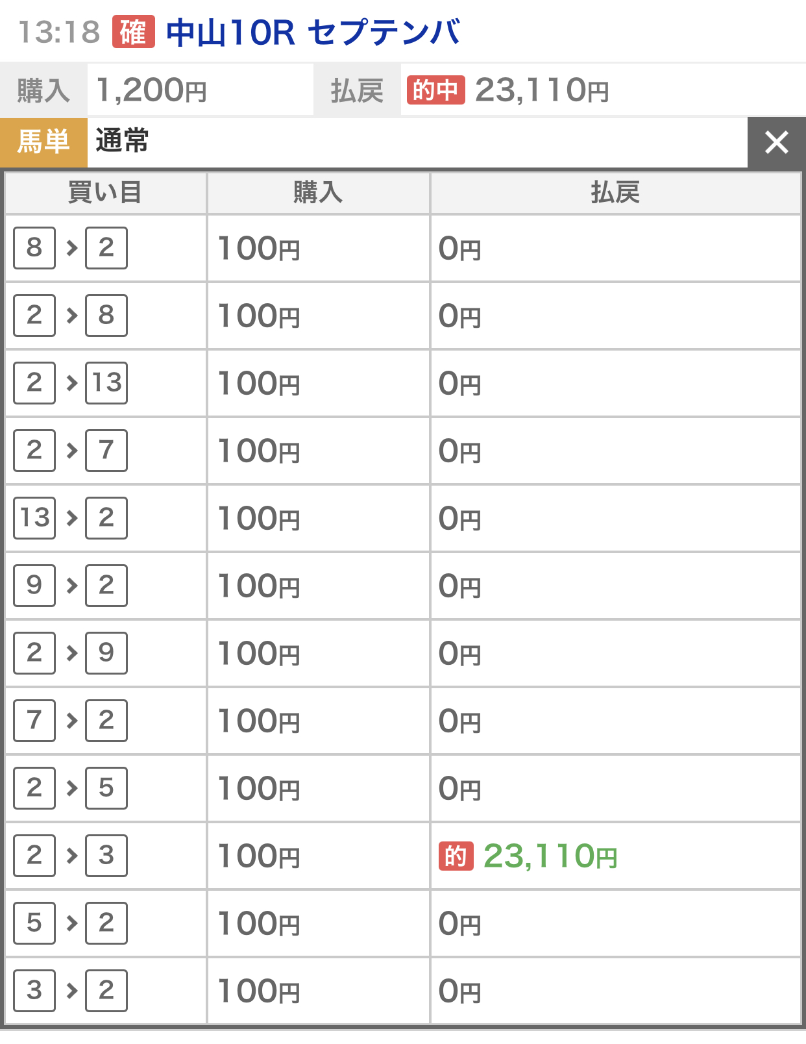Image resolution: width=806 pixels, height=1044 pixels.
Task: Tap horse number 5 in 5>2 row
Action: coord(34,923)
